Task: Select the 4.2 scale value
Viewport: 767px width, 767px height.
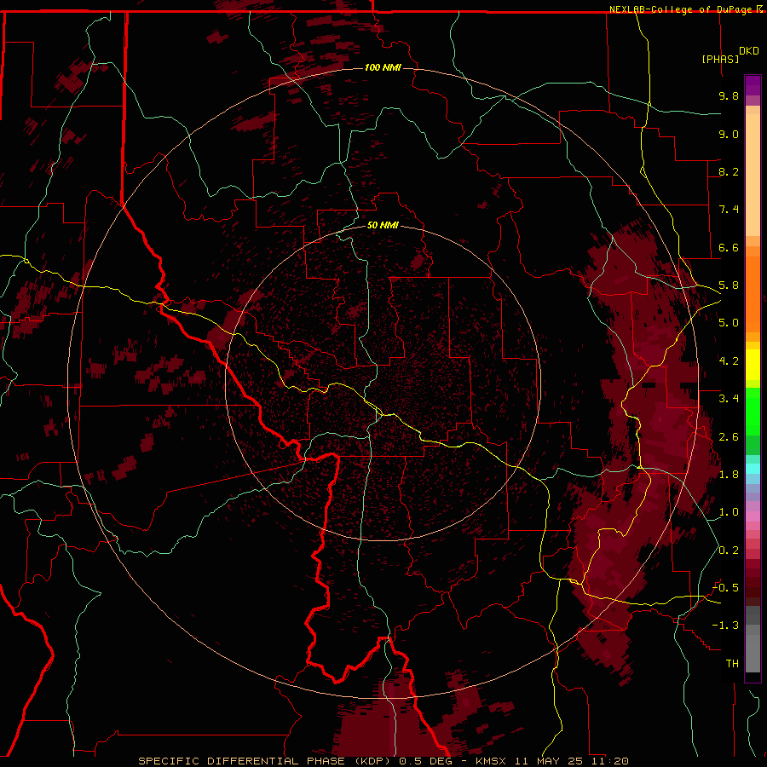Action: (x=729, y=361)
